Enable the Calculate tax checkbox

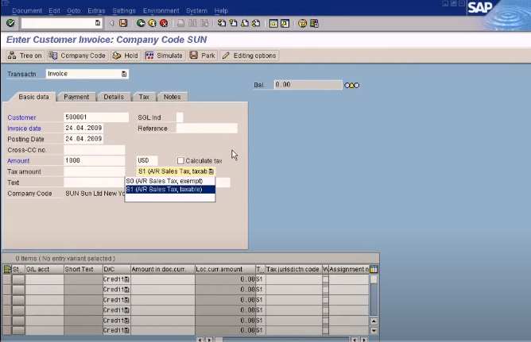(x=180, y=160)
